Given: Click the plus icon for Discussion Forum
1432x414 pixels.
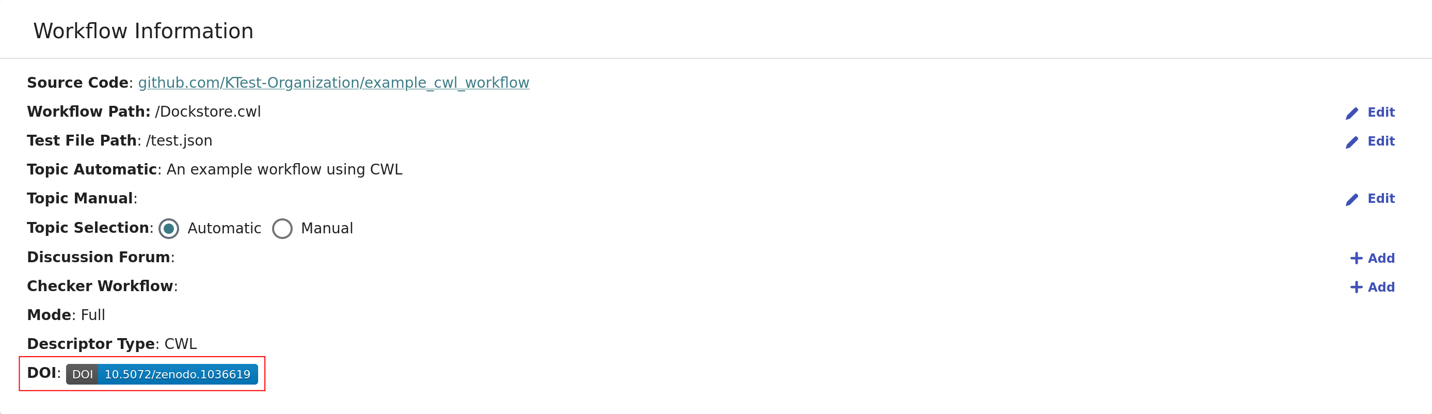Looking at the screenshot, I should coord(1356,259).
